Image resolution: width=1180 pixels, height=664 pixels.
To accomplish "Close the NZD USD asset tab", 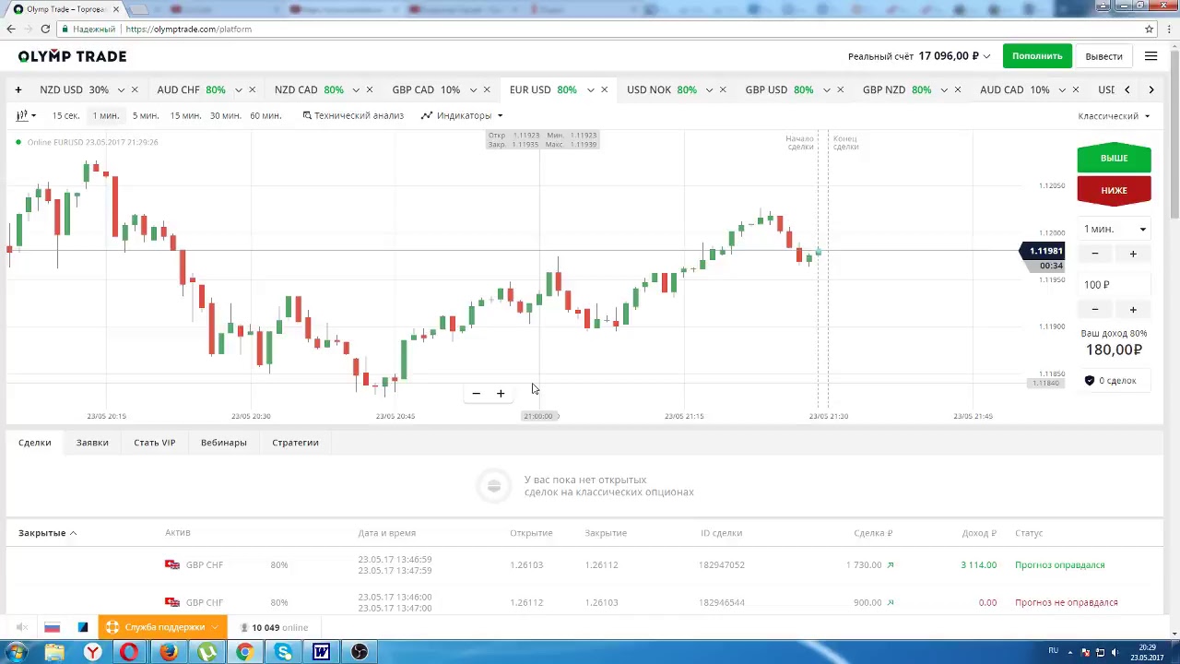I will coord(135,89).
